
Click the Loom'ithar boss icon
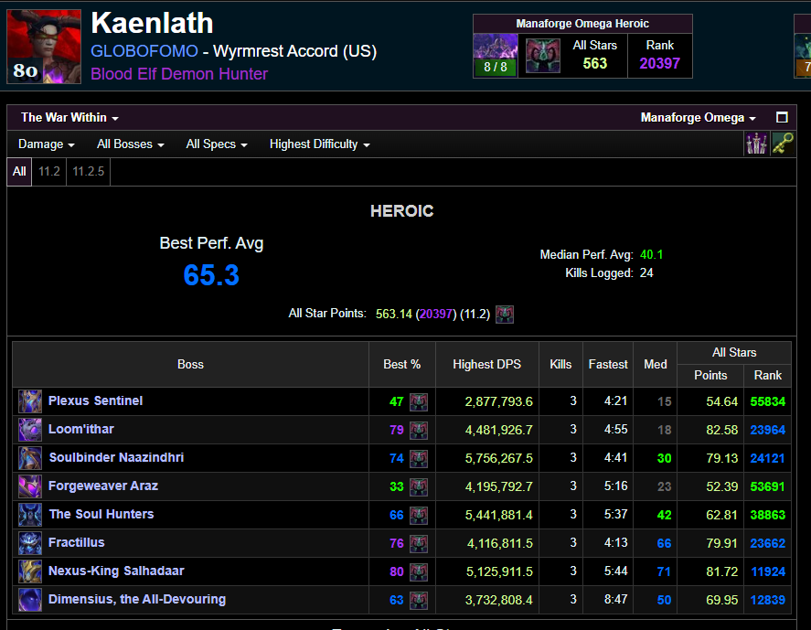[x=30, y=430]
